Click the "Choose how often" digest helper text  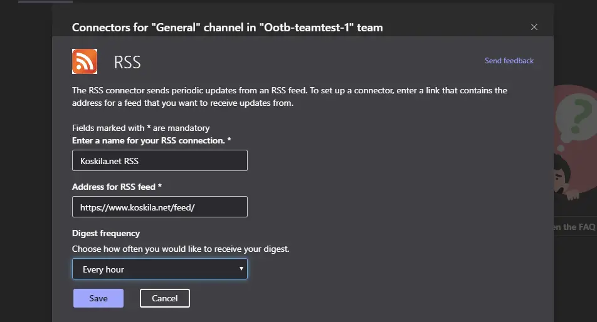[181, 249]
